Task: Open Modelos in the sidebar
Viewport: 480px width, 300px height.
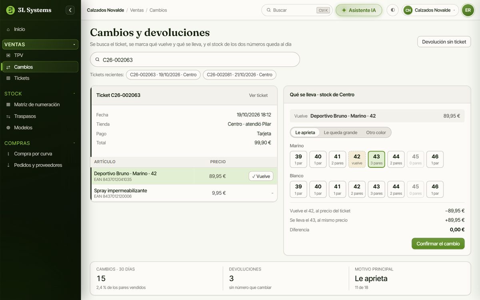Action: (x=40, y=128)
